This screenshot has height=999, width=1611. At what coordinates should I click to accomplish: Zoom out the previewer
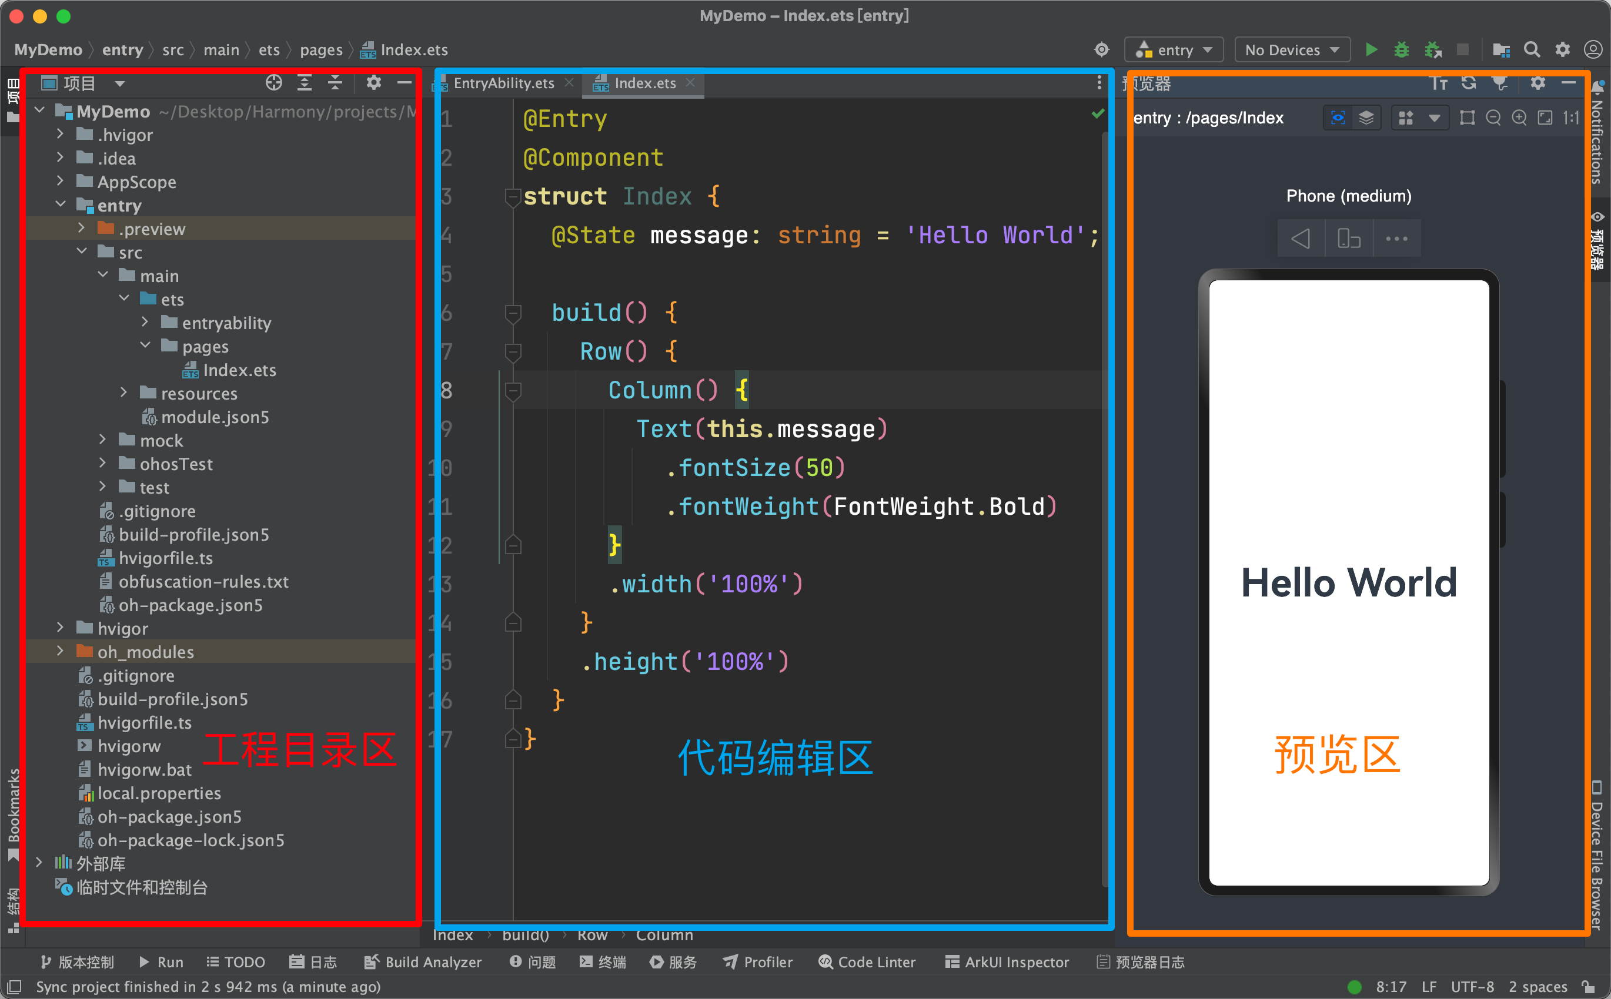1493,118
